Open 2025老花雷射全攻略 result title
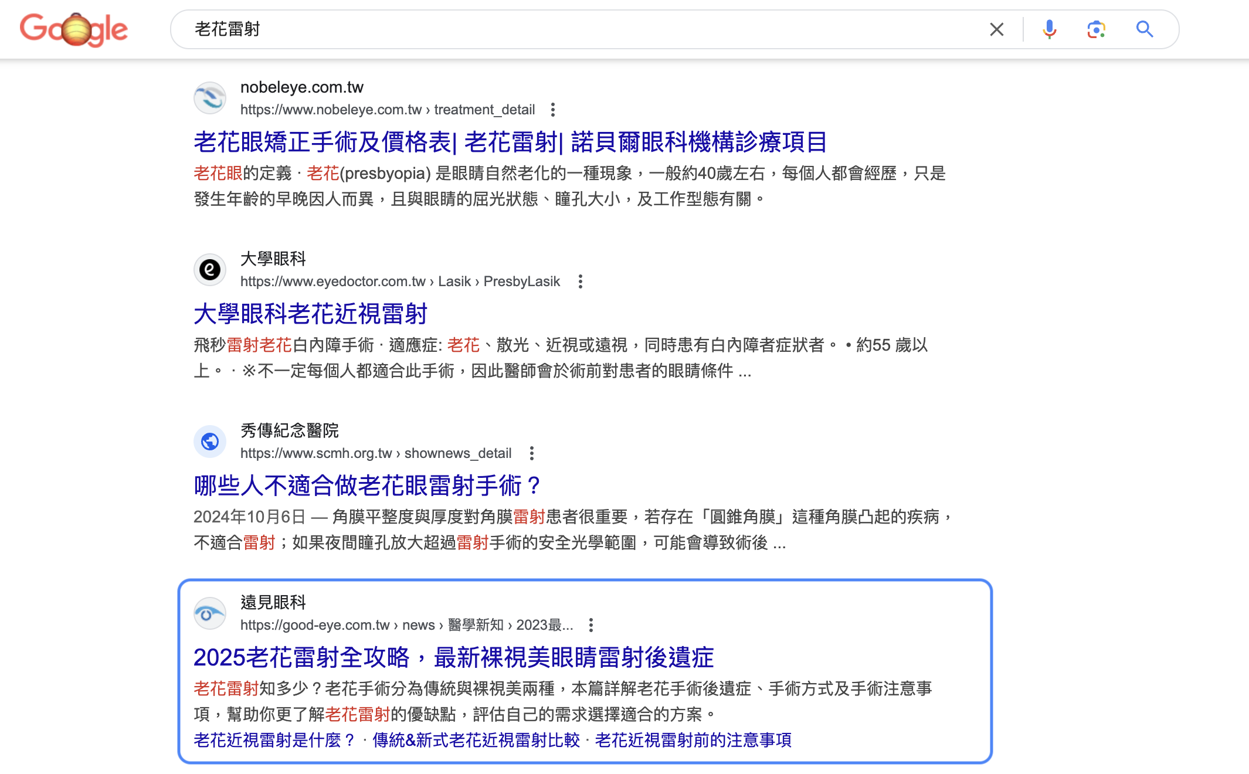Screen dimensions: 1249x774 (453, 657)
